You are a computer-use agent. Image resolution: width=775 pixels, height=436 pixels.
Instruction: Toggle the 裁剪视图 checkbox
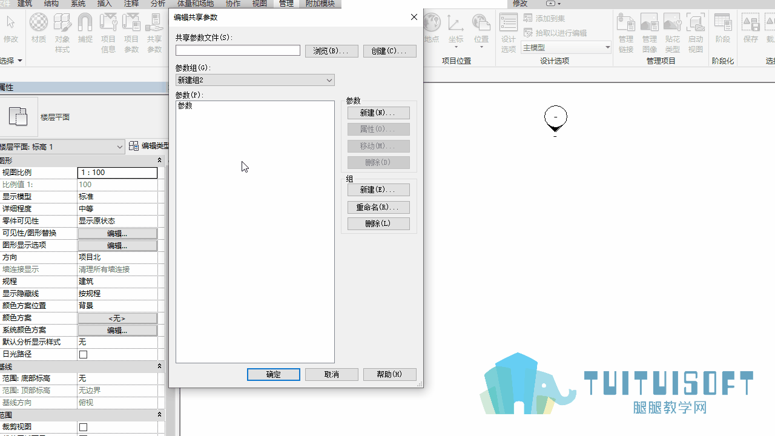pos(84,427)
